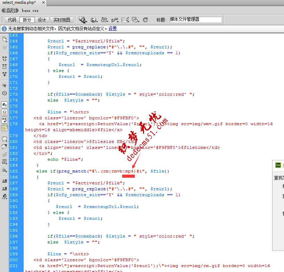
Task: Collapse full tag in coding toolbar
Action: (x=5, y=59)
